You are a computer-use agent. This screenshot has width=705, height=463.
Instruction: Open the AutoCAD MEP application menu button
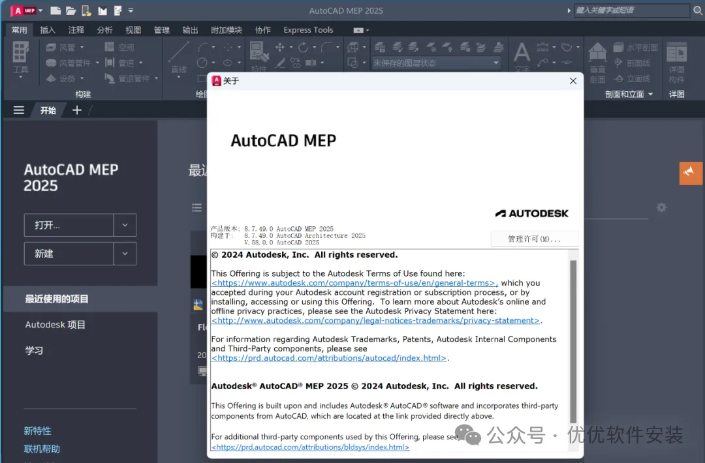point(26,10)
